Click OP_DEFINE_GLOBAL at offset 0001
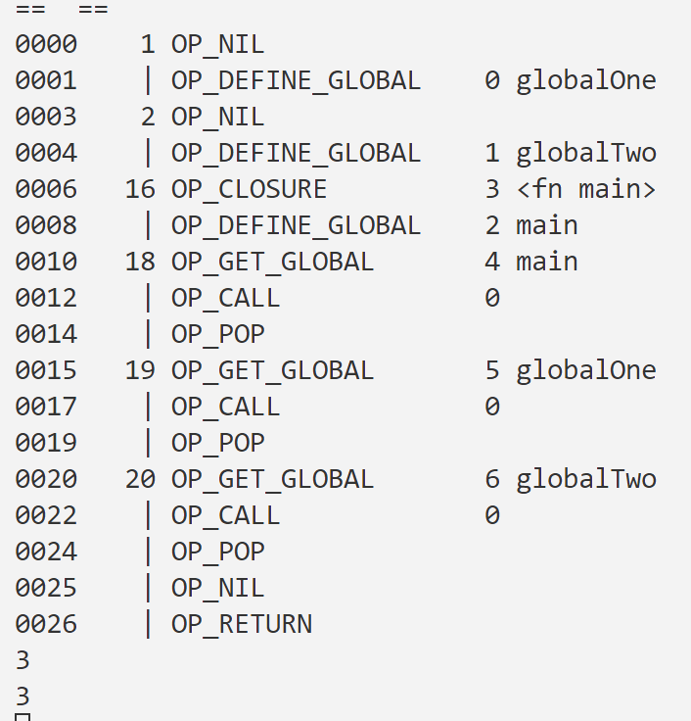 pyautogui.click(x=296, y=81)
